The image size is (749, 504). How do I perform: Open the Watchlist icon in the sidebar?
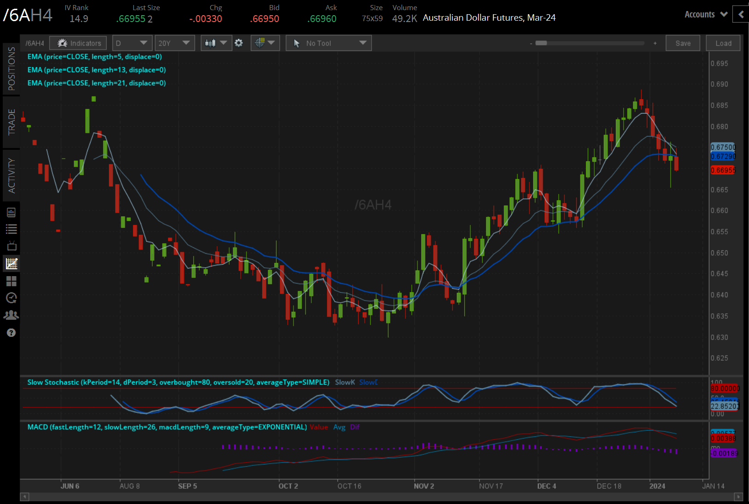(x=11, y=229)
